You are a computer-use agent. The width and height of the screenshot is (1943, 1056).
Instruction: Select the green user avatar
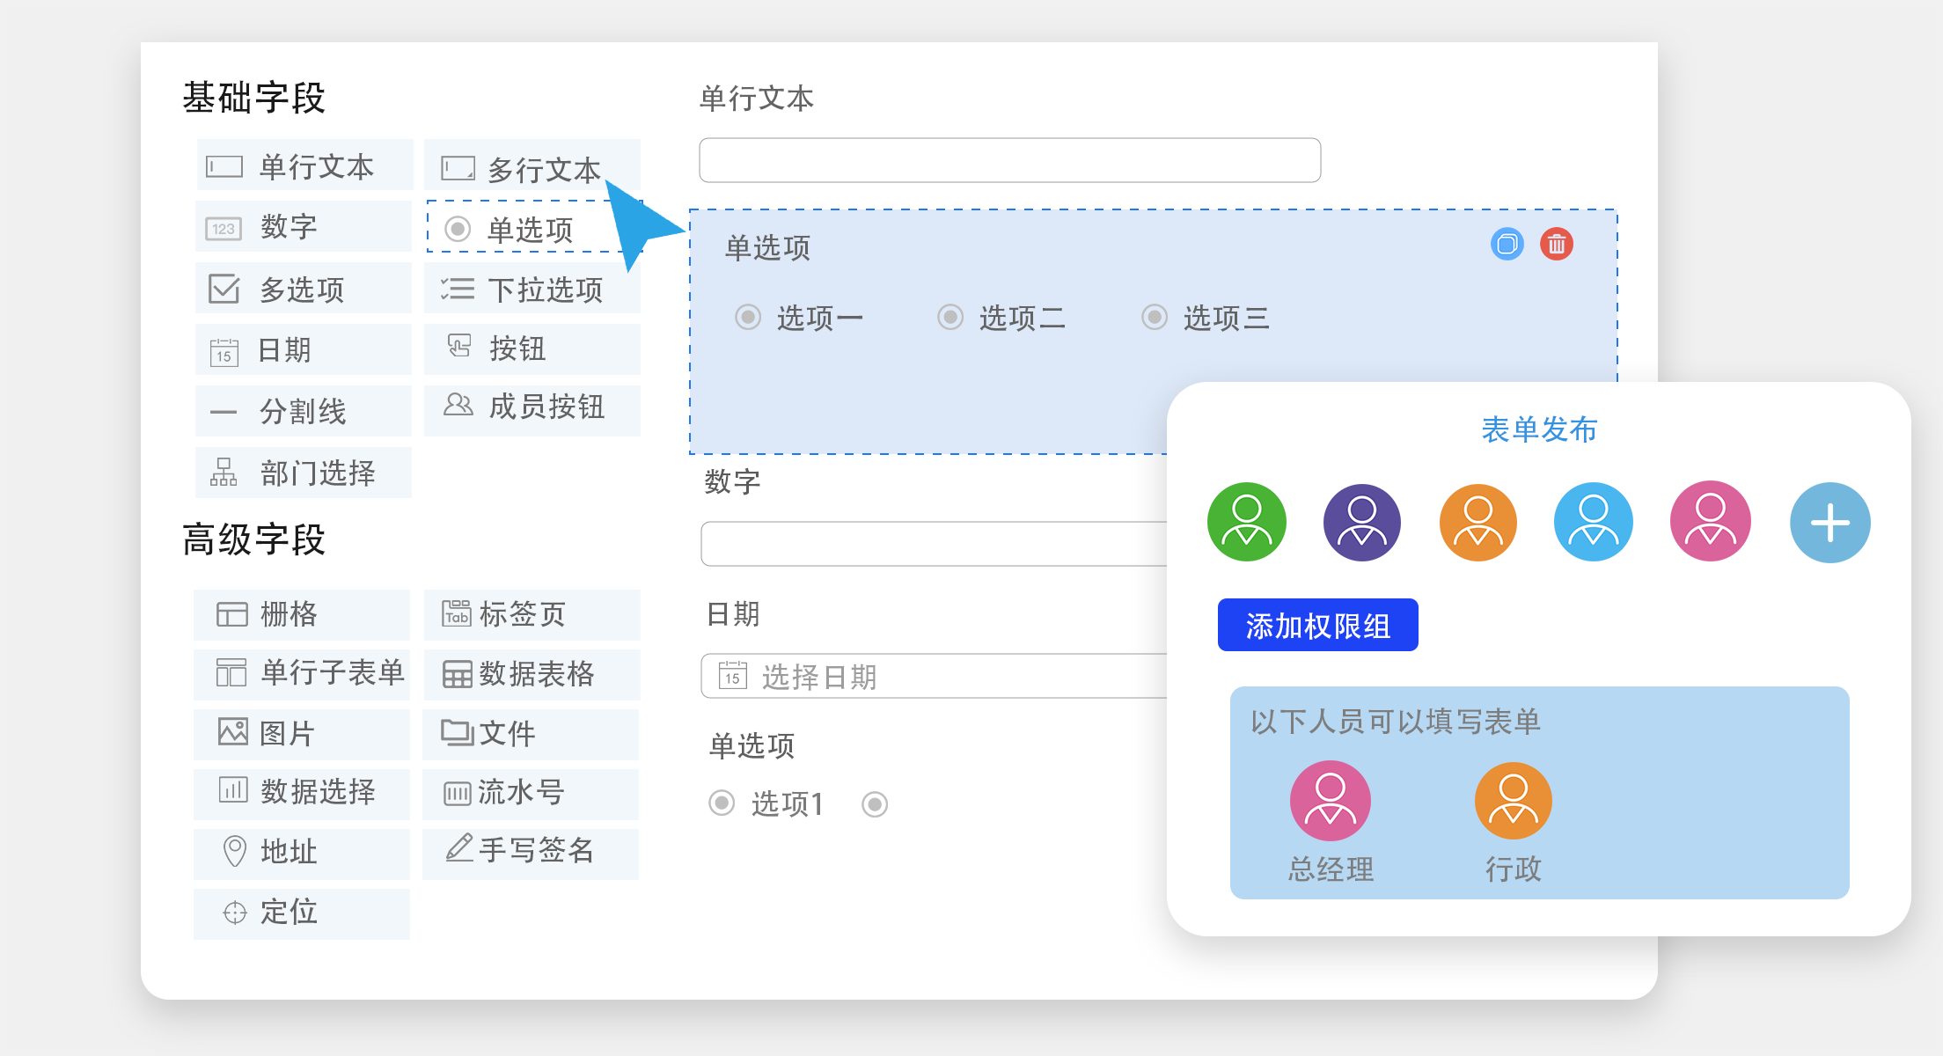[x=1246, y=522]
